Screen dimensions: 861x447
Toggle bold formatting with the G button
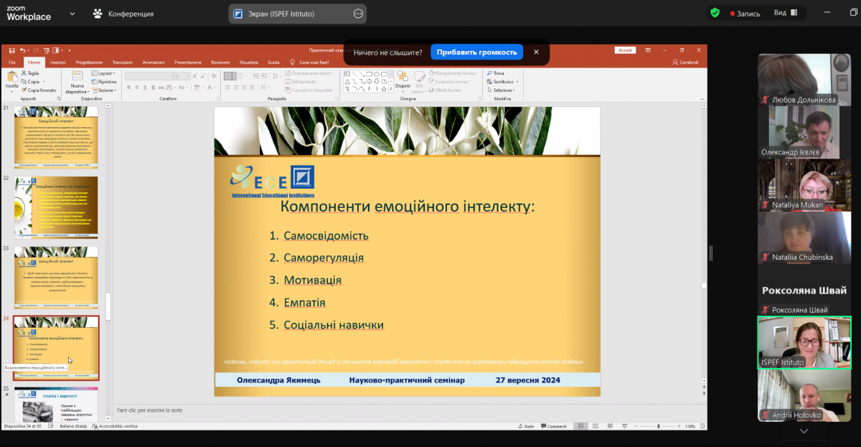click(x=130, y=87)
